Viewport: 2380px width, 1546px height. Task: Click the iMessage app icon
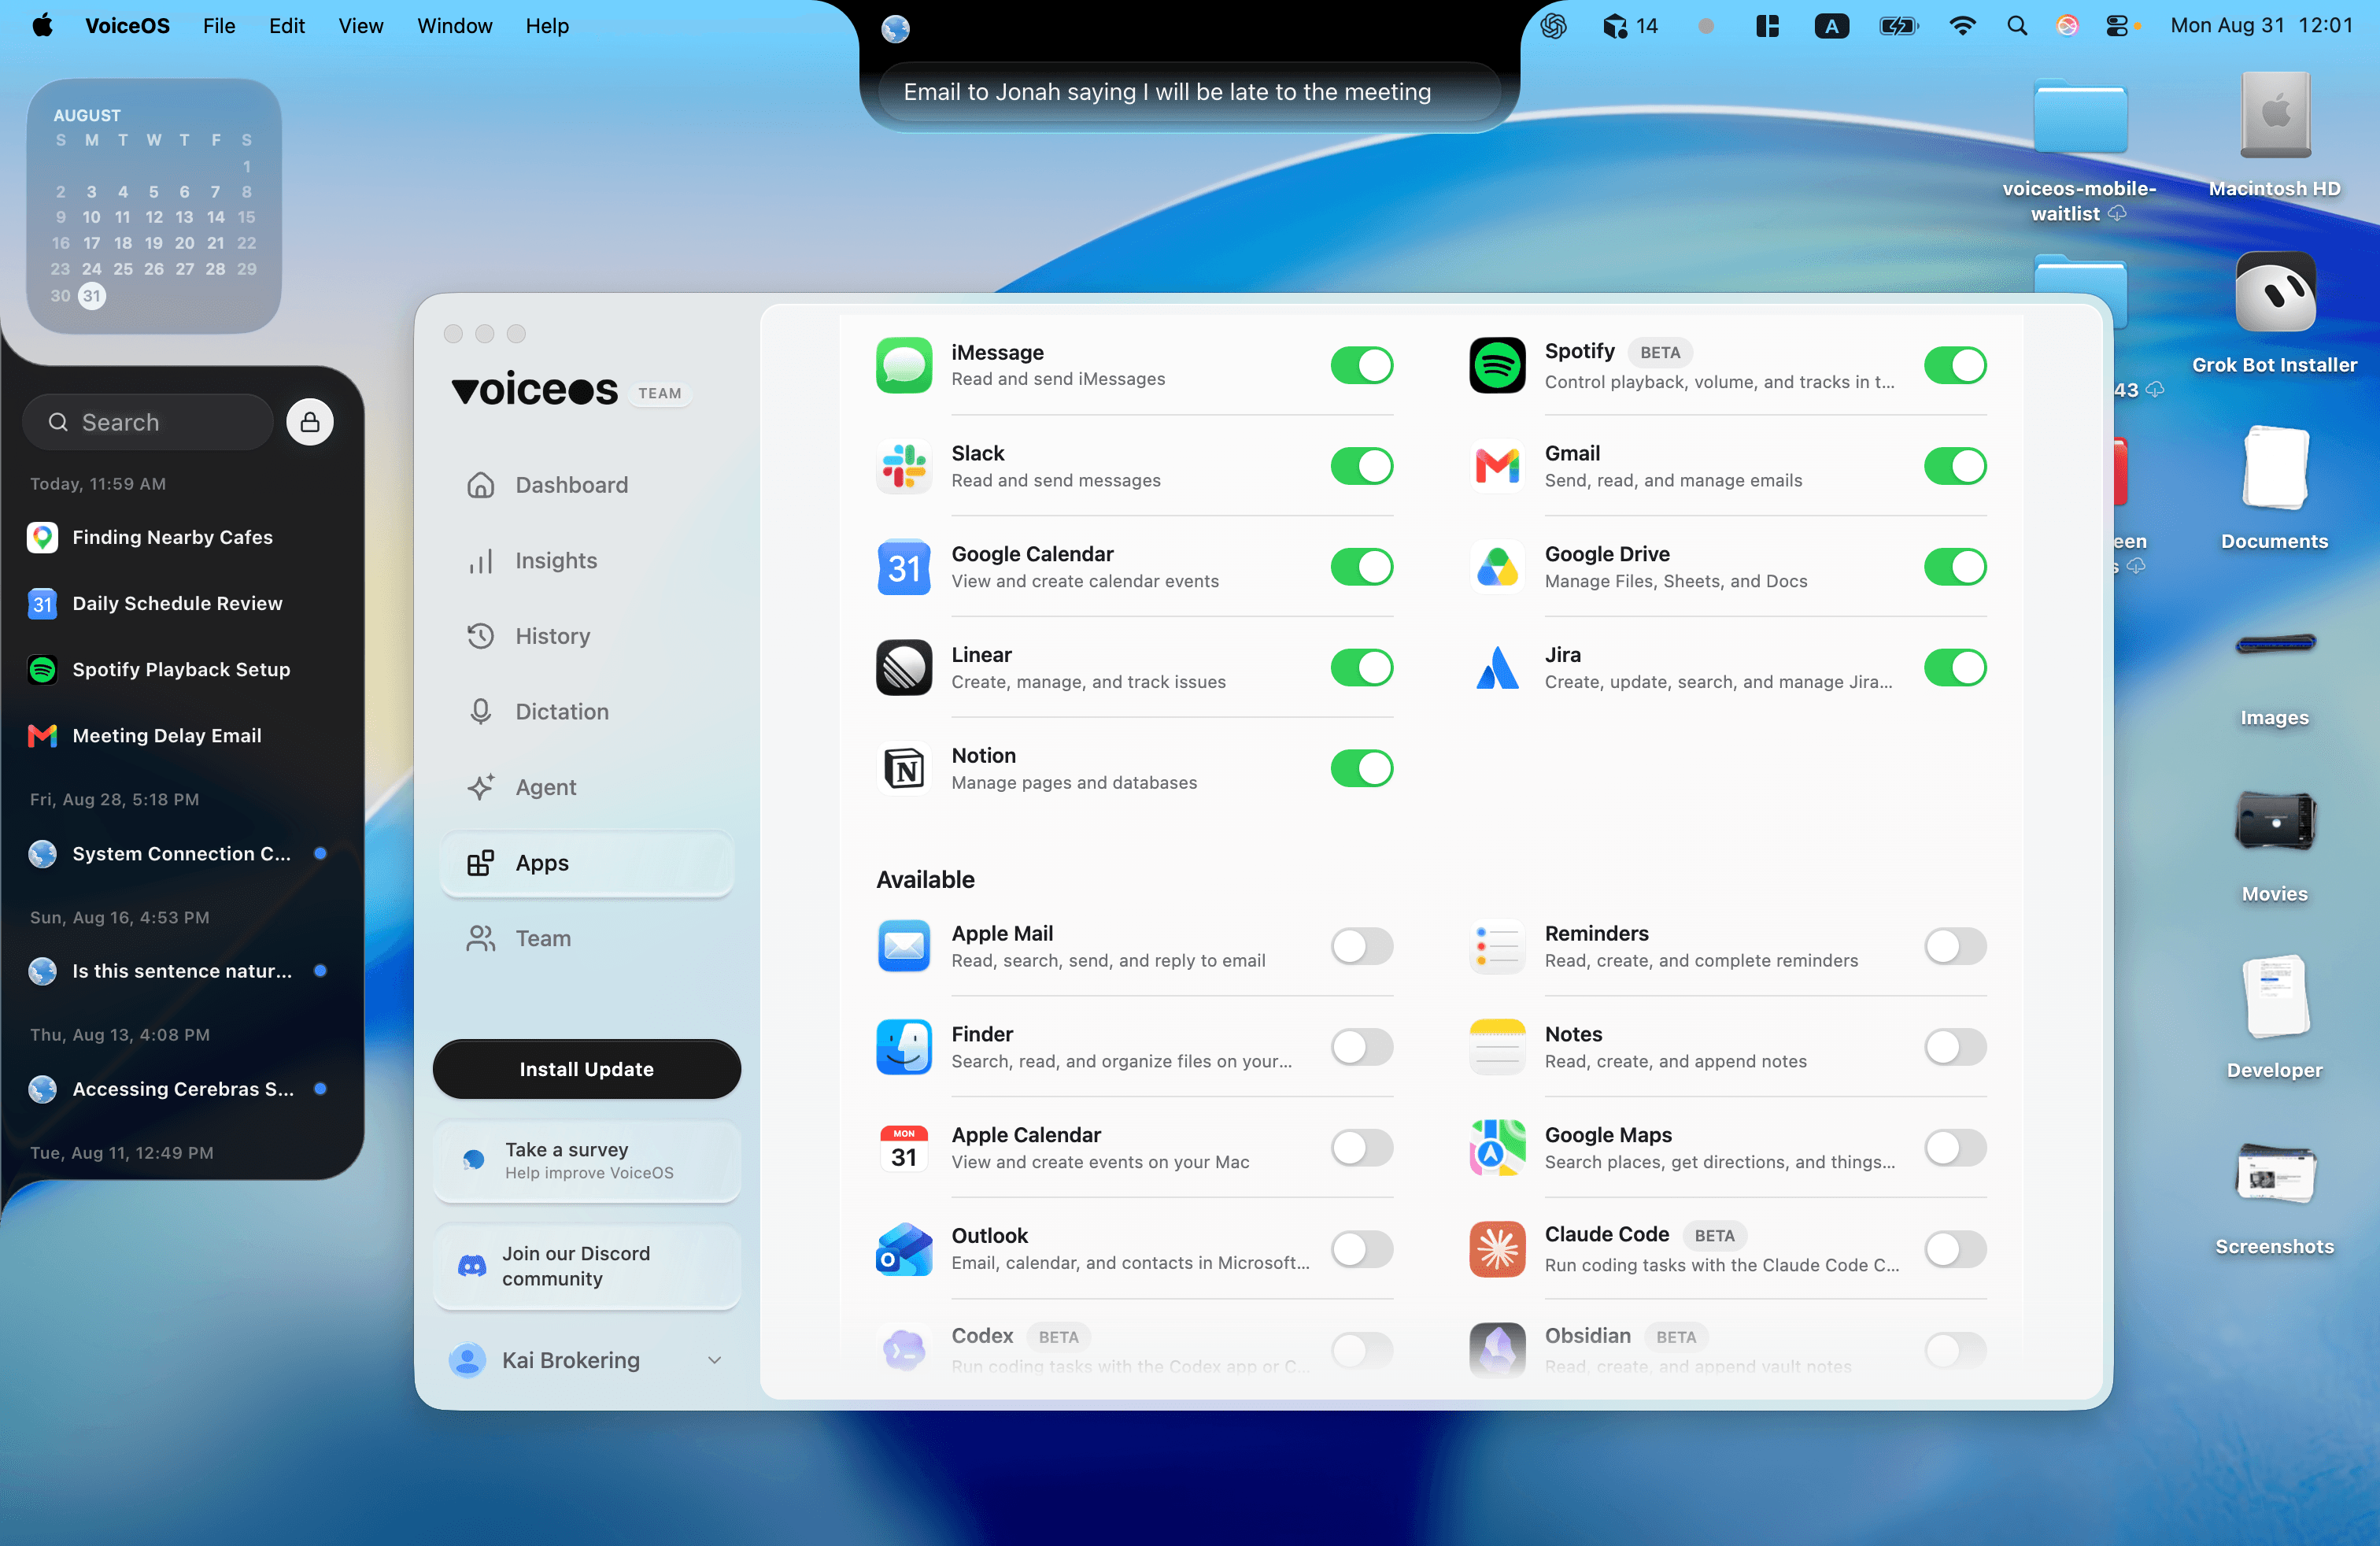904,365
